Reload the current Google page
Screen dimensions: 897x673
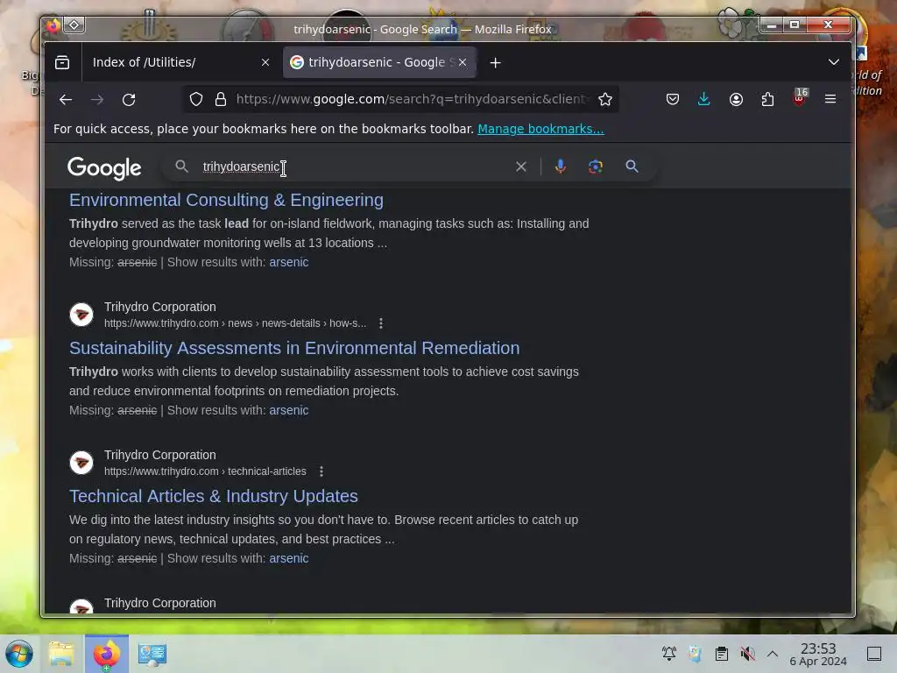click(129, 100)
